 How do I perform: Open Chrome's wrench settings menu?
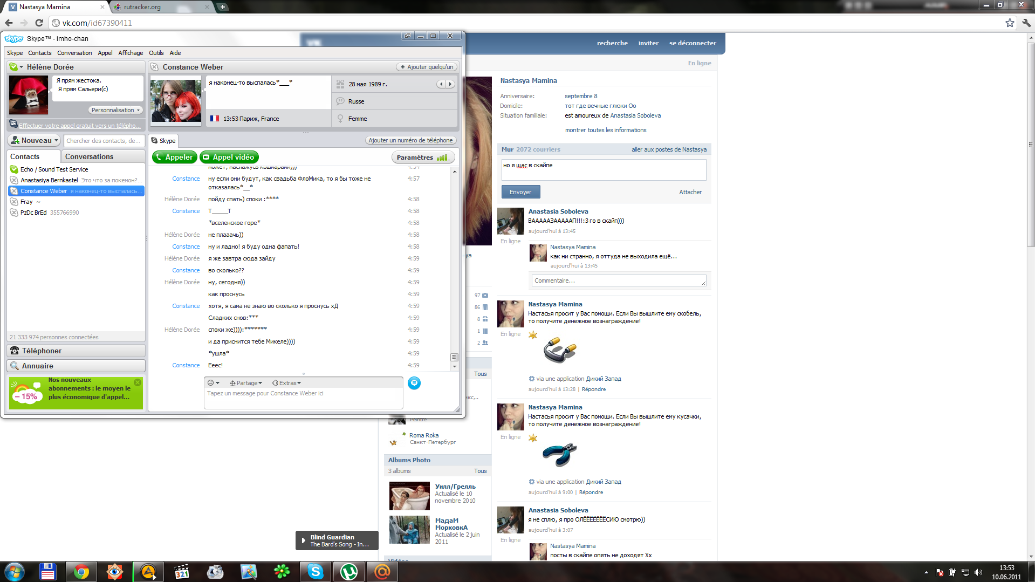[x=1026, y=23]
